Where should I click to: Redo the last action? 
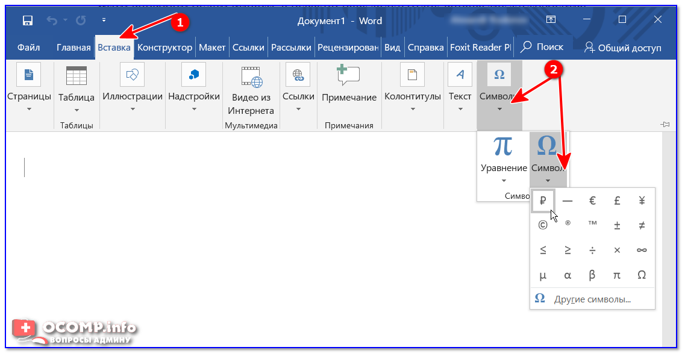click(x=81, y=20)
